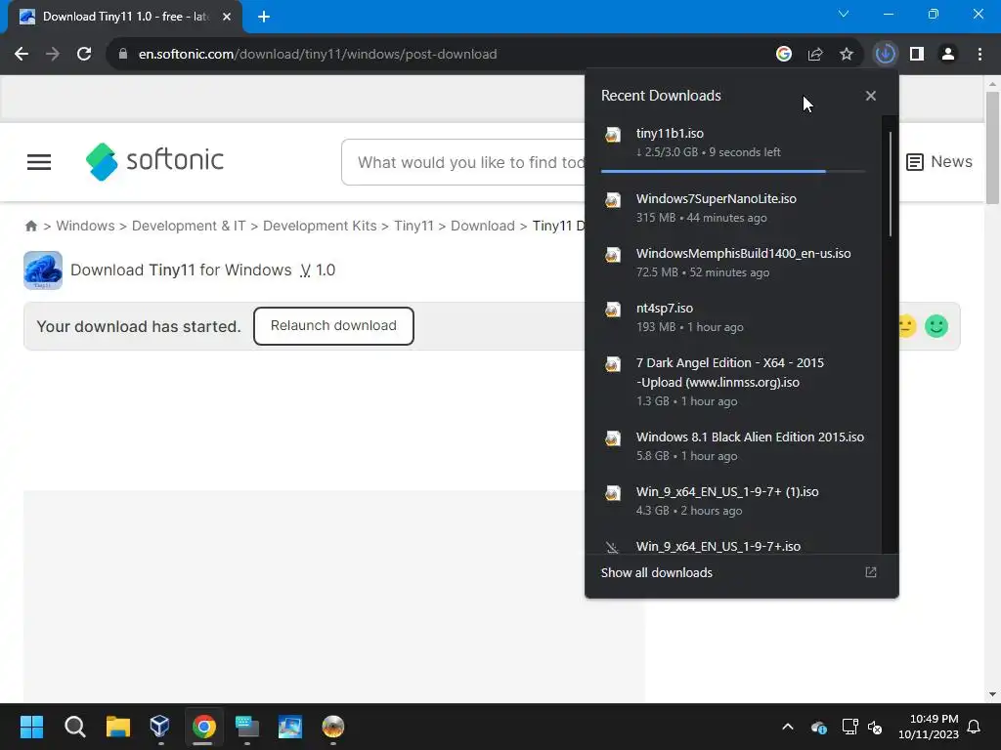This screenshot has width=1001, height=750.
Task: Click the page vertical scrollbar
Action: (992, 146)
